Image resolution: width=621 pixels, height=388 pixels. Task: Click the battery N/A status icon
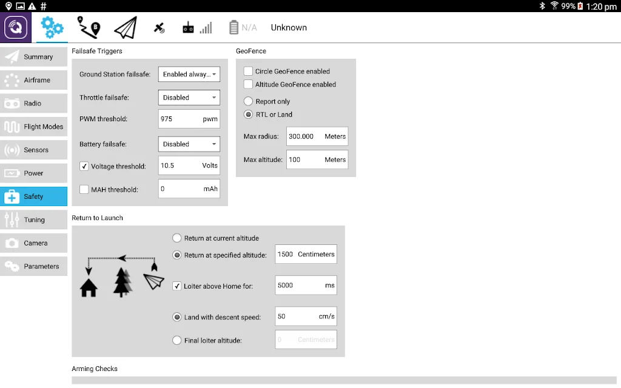243,28
